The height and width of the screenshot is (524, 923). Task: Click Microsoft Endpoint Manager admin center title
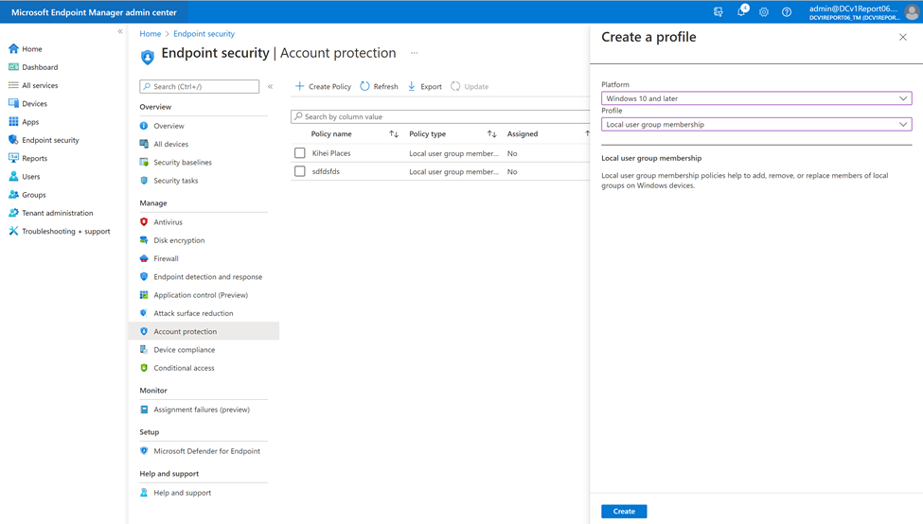[94, 11]
